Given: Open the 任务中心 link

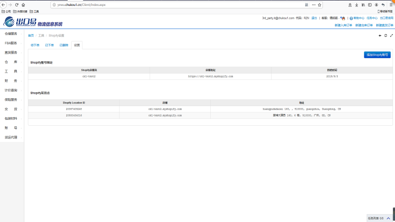Looking at the screenshot, I should point(372,18).
